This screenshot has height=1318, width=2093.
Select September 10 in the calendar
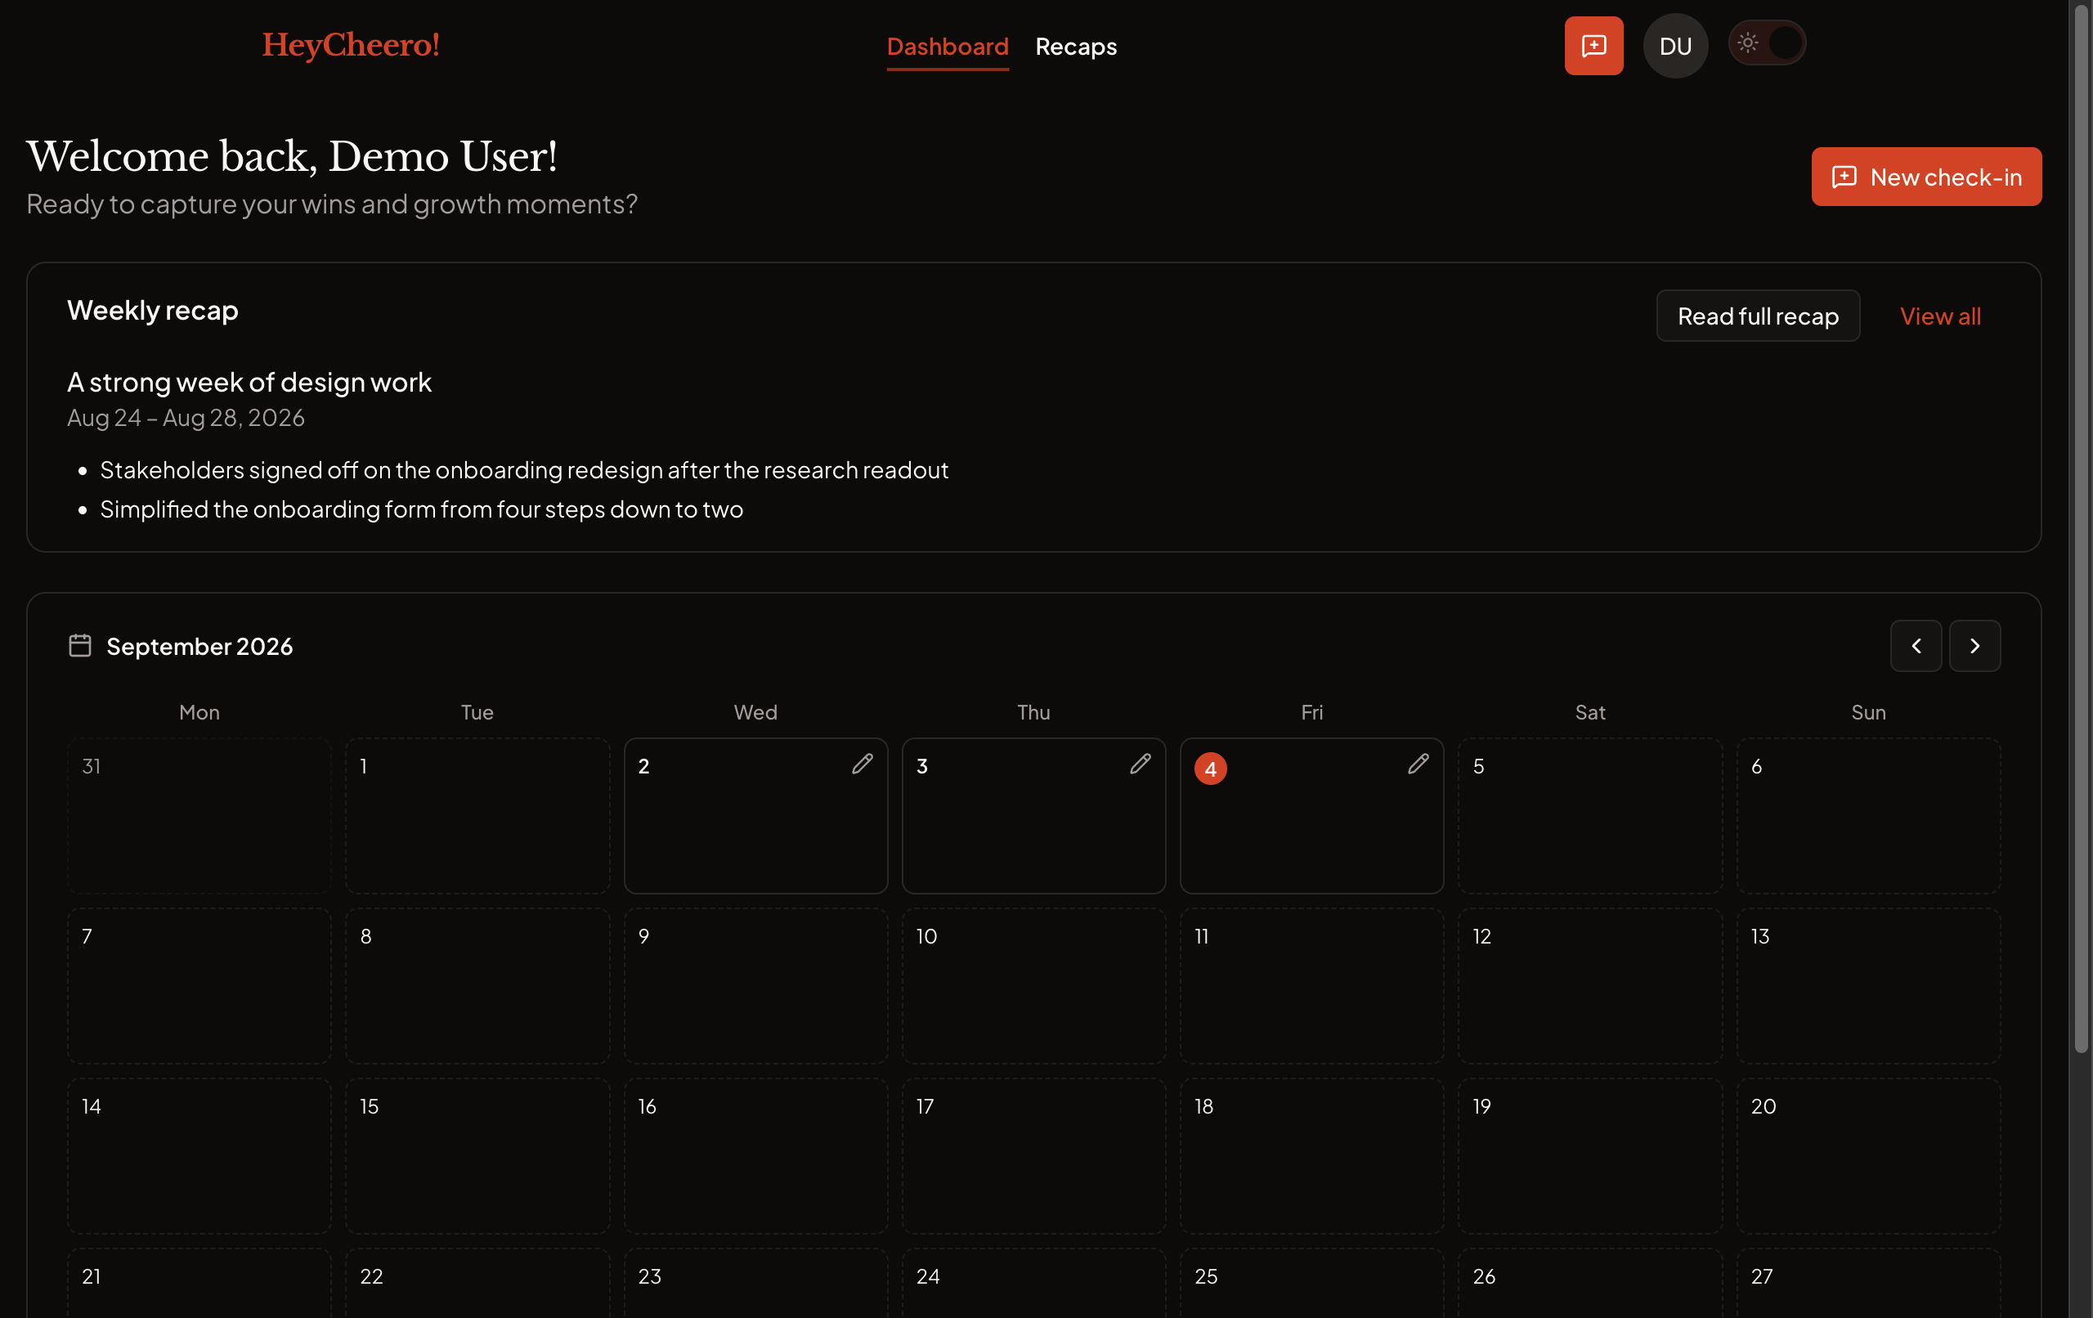(1033, 986)
